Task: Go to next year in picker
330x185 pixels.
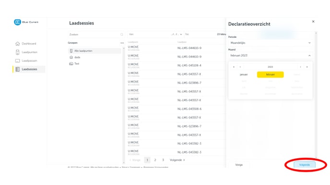Action: (307, 67)
